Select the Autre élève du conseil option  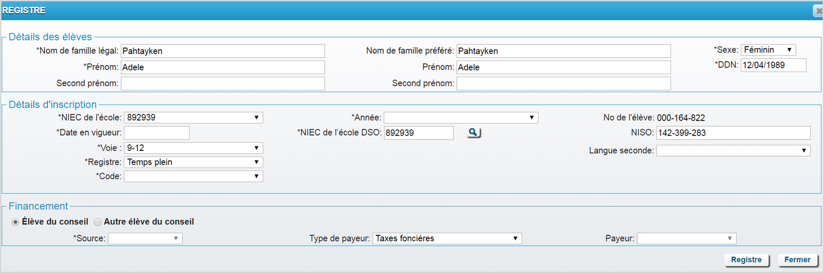98,222
